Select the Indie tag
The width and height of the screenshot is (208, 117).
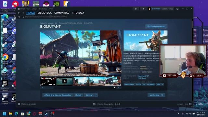158,84
